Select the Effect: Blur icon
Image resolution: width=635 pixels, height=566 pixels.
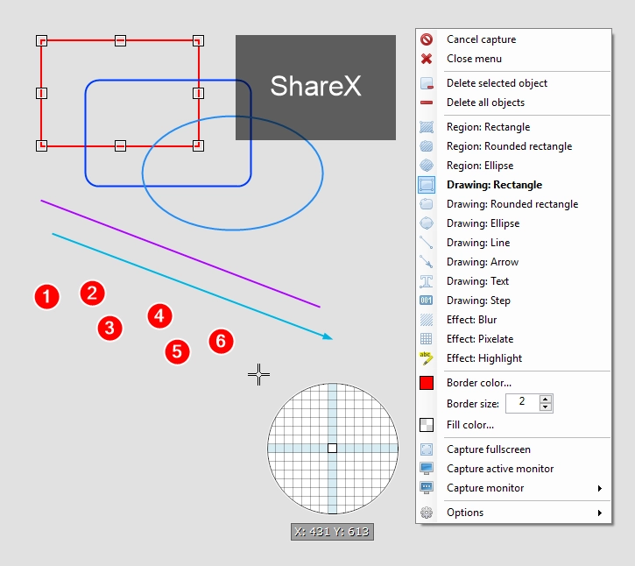[426, 320]
